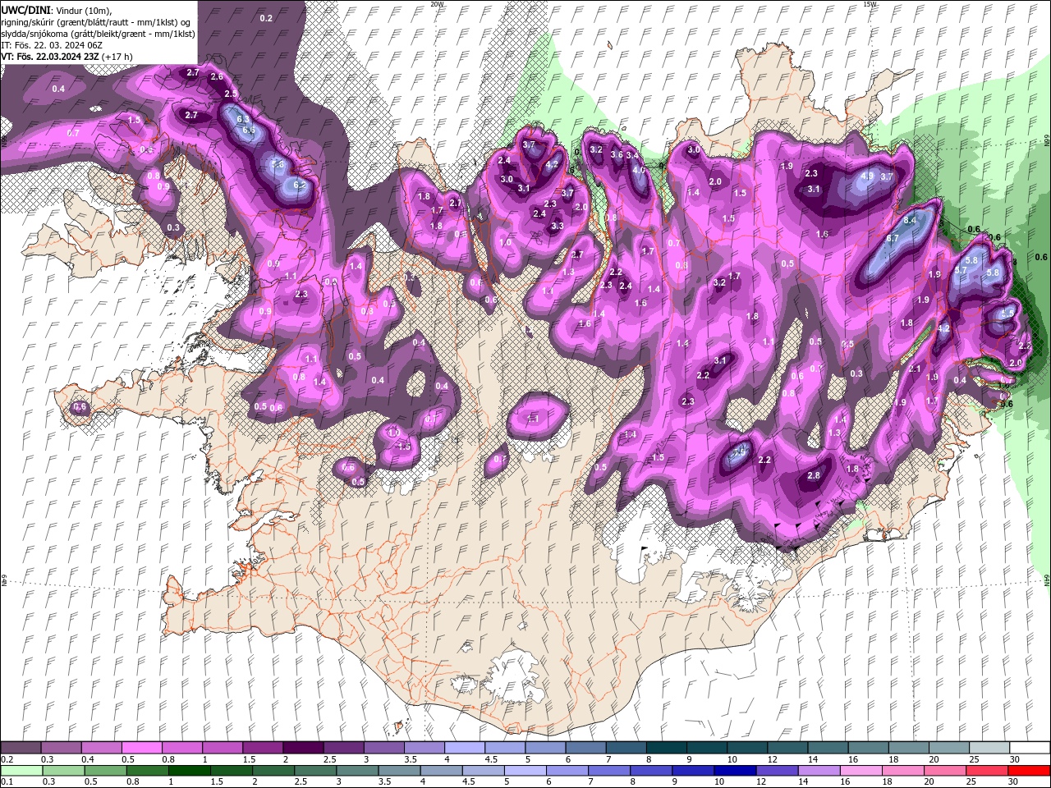Click the 1.5–2 magenta-purple snow scale swatch
Screen dimensions: 1051x788
tap(262, 747)
